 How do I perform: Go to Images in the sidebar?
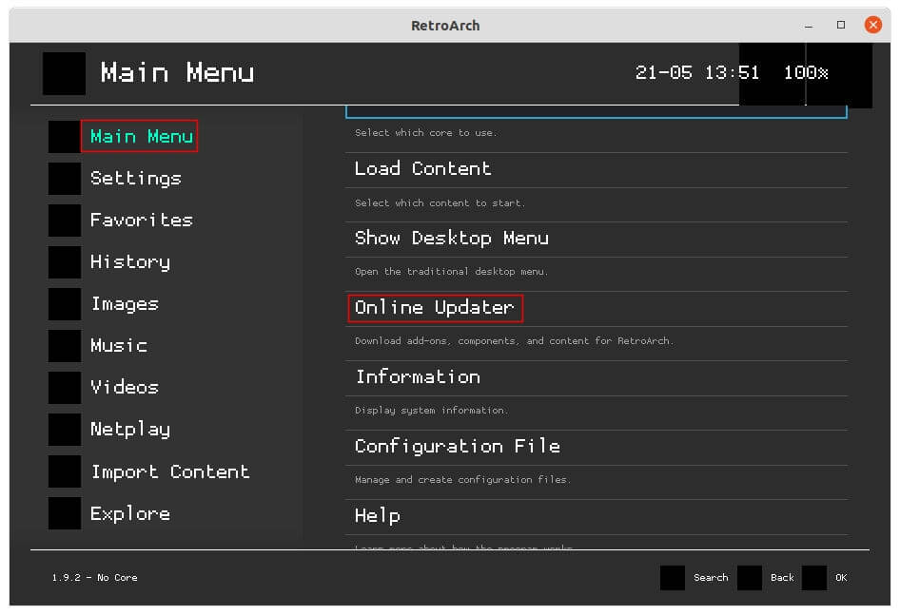(125, 304)
